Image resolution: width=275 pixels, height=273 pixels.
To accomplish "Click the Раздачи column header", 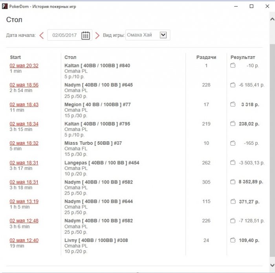I will click(206, 57).
